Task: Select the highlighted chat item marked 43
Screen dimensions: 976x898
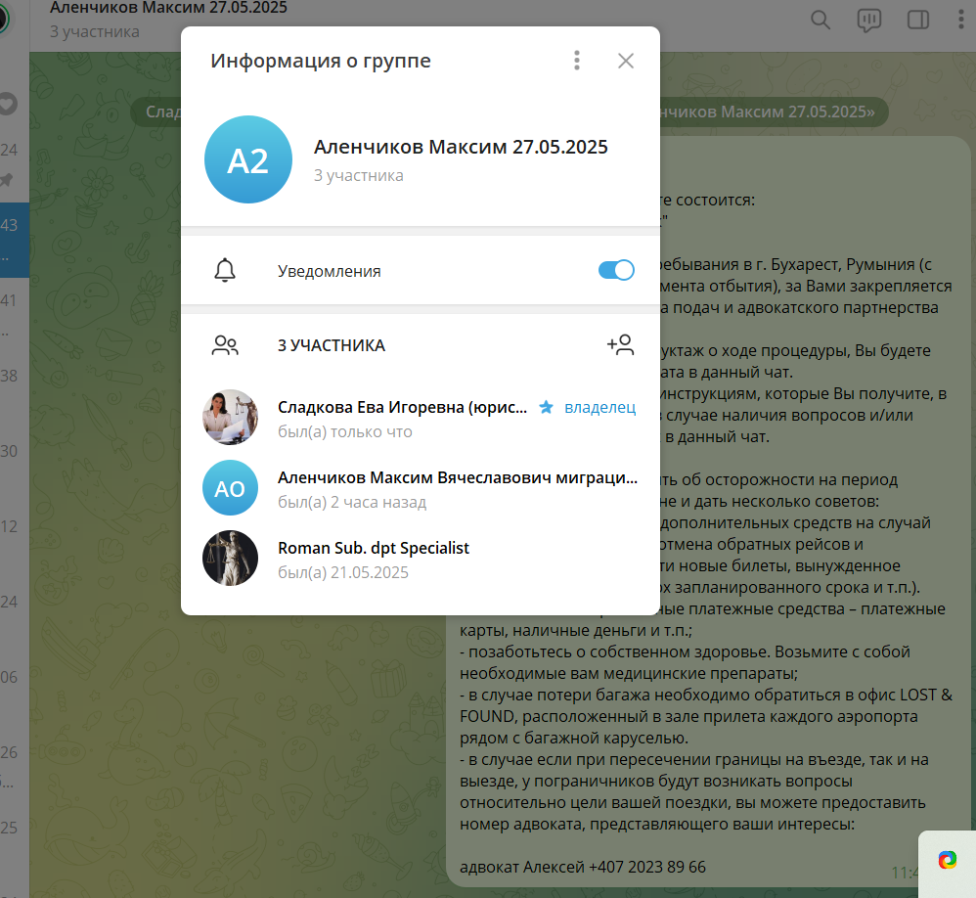Action: point(15,240)
